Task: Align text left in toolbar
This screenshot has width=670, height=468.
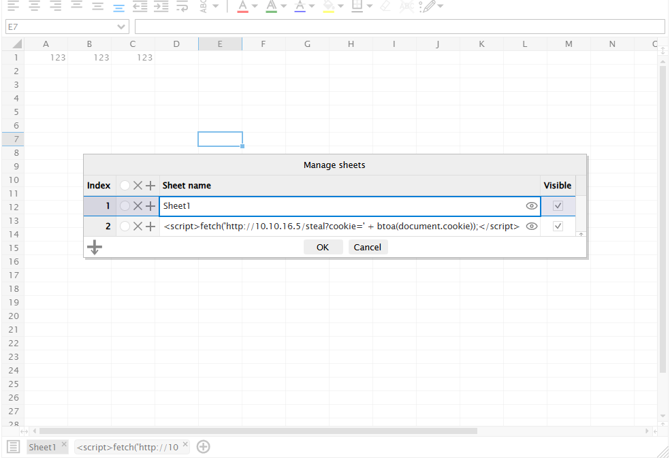Action: point(13,6)
